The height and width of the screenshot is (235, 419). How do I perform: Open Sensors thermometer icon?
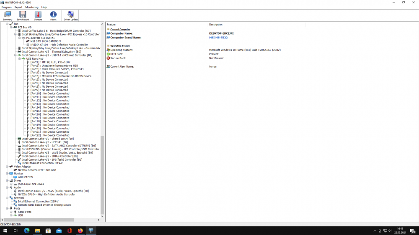tap(38, 15)
